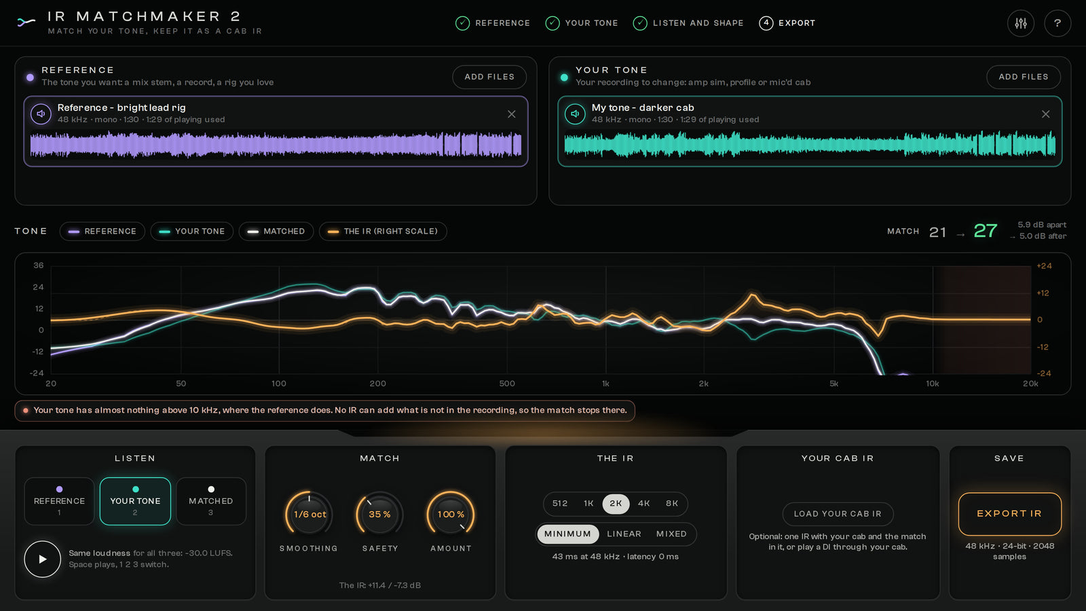Screen dimensions: 1086x611
Task: Choose Mixed phase mode
Action: coord(671,534)
